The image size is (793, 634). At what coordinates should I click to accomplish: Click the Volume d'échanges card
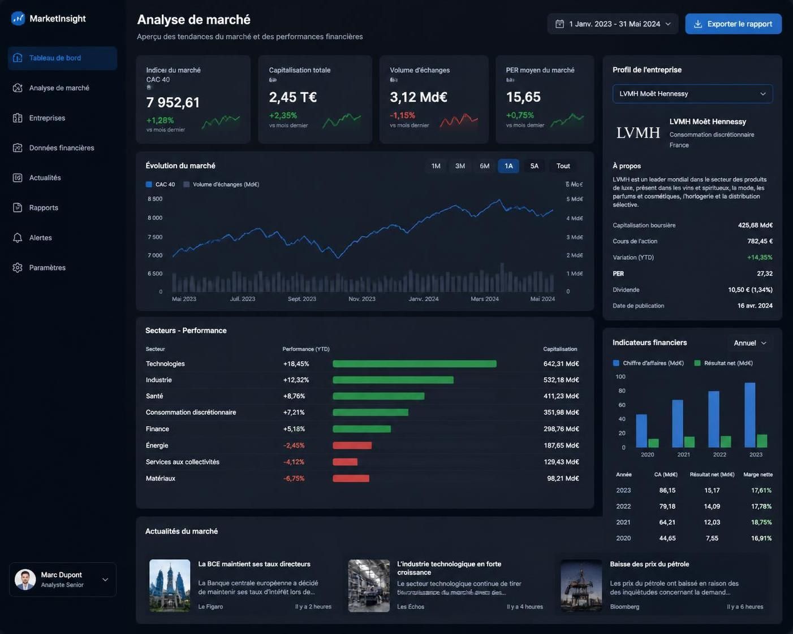434,99
